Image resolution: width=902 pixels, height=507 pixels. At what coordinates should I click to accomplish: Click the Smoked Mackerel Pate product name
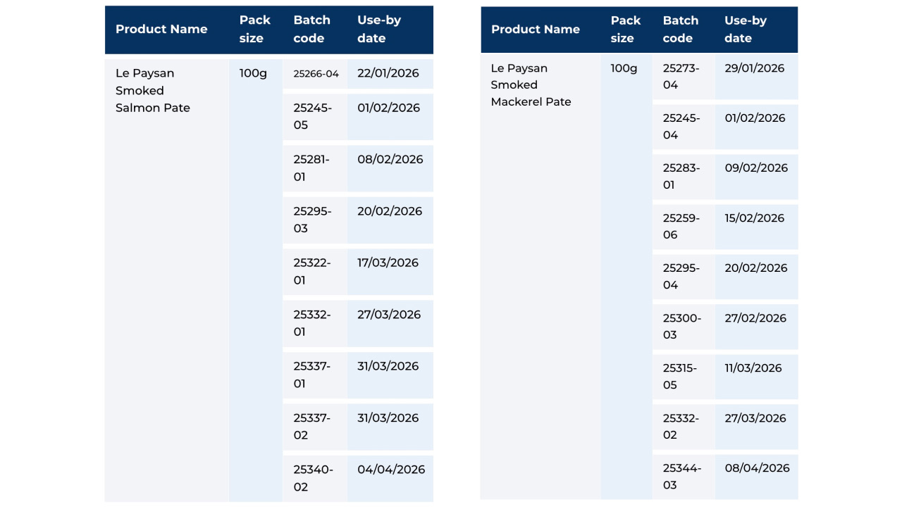(531, 85)
